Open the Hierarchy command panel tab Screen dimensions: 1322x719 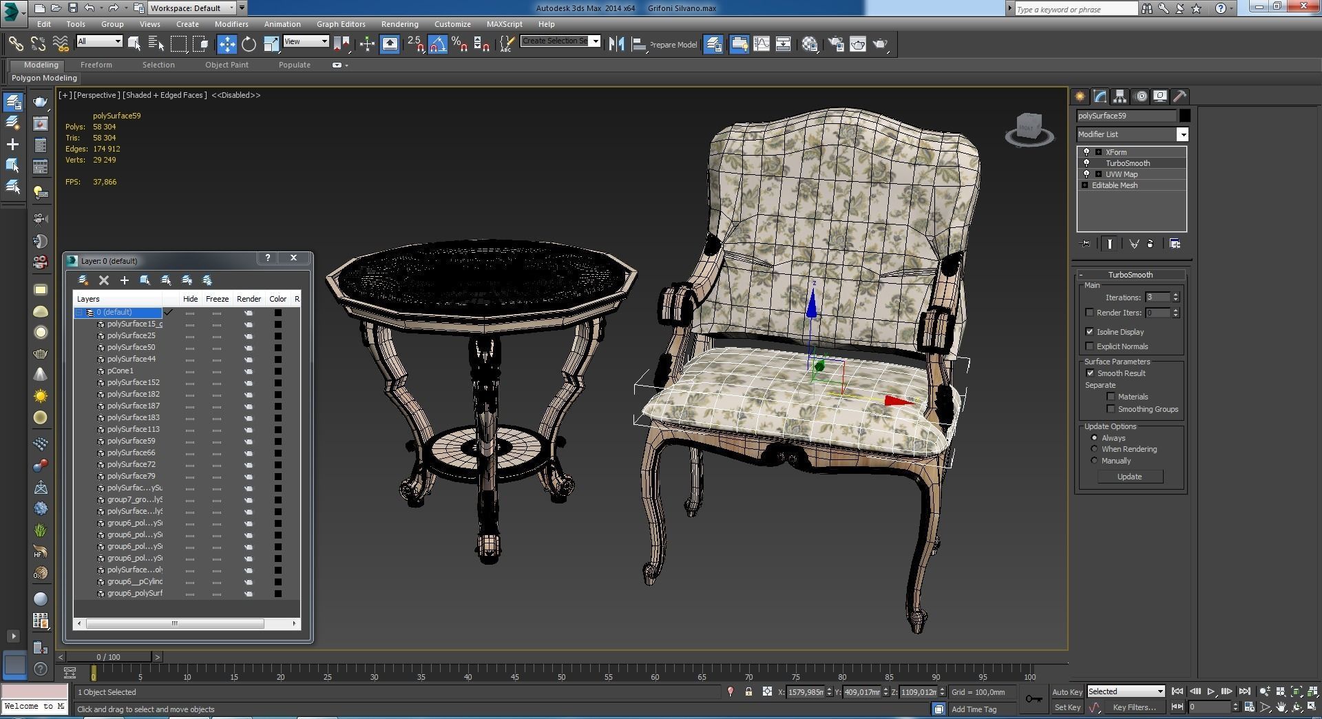tap(1120, 96)
